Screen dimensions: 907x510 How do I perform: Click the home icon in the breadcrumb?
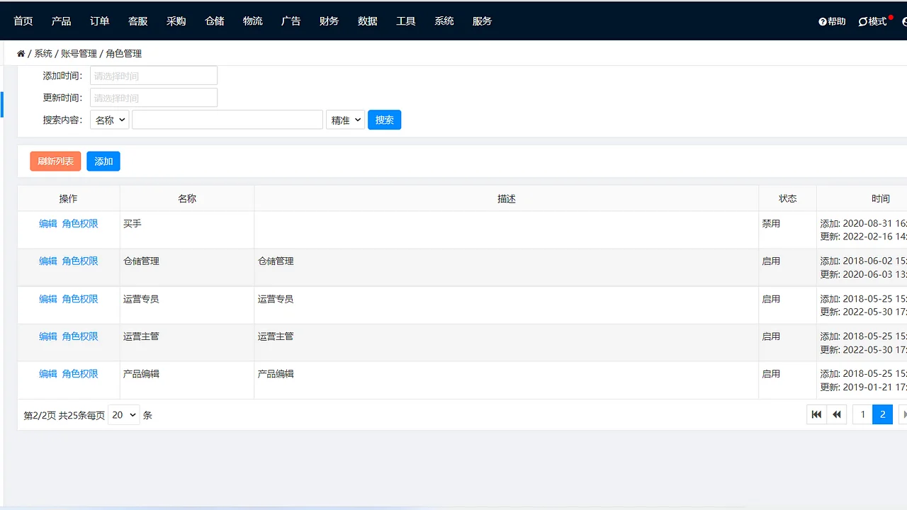(21, 52)
